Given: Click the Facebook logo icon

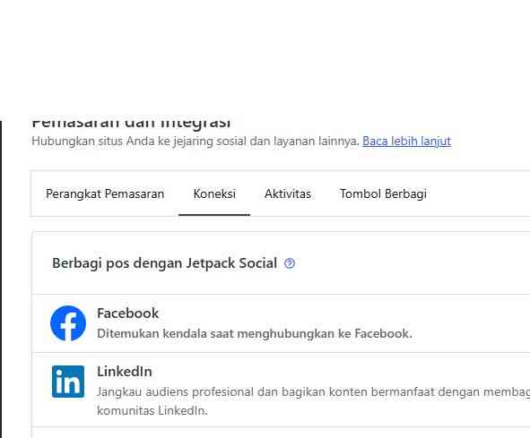Looking at the screenshot, I should [x=68, y=323].
